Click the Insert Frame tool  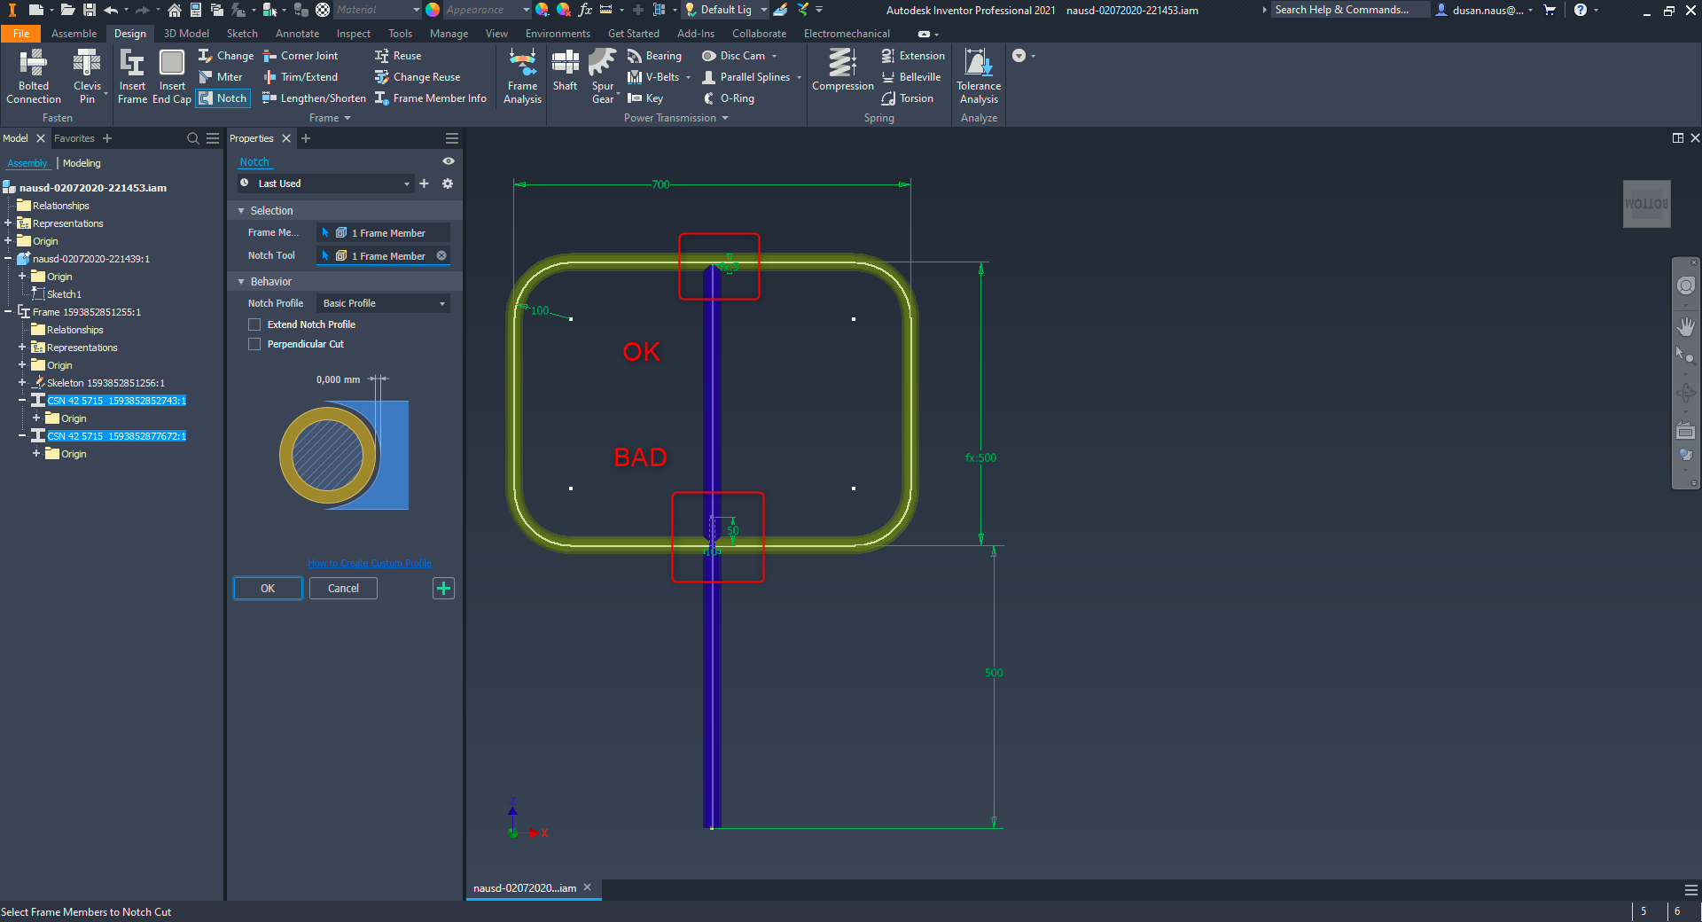pos(132,76)
